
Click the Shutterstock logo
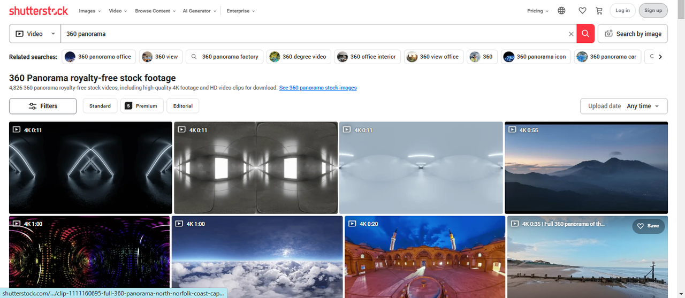(39, 11)
